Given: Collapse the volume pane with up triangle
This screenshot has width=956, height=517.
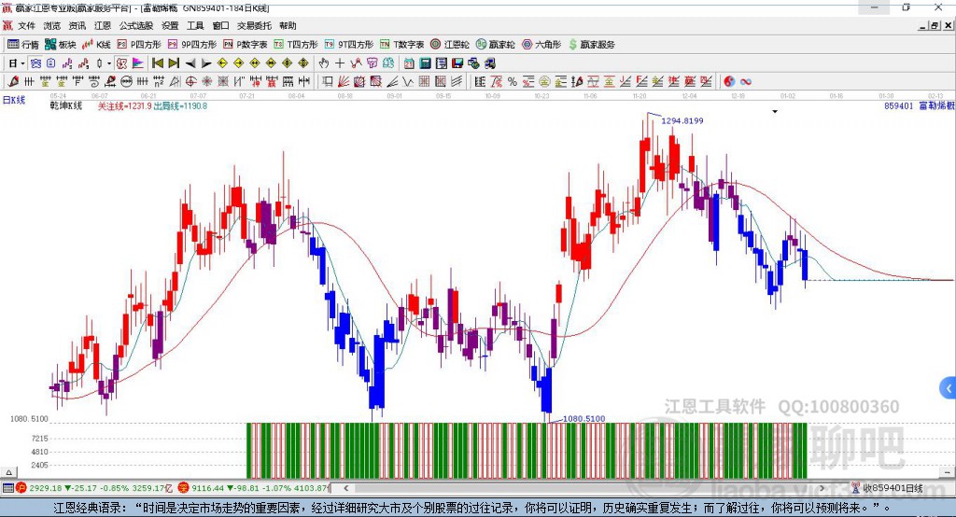Looking at the screenshot, I should click(8, 472).
